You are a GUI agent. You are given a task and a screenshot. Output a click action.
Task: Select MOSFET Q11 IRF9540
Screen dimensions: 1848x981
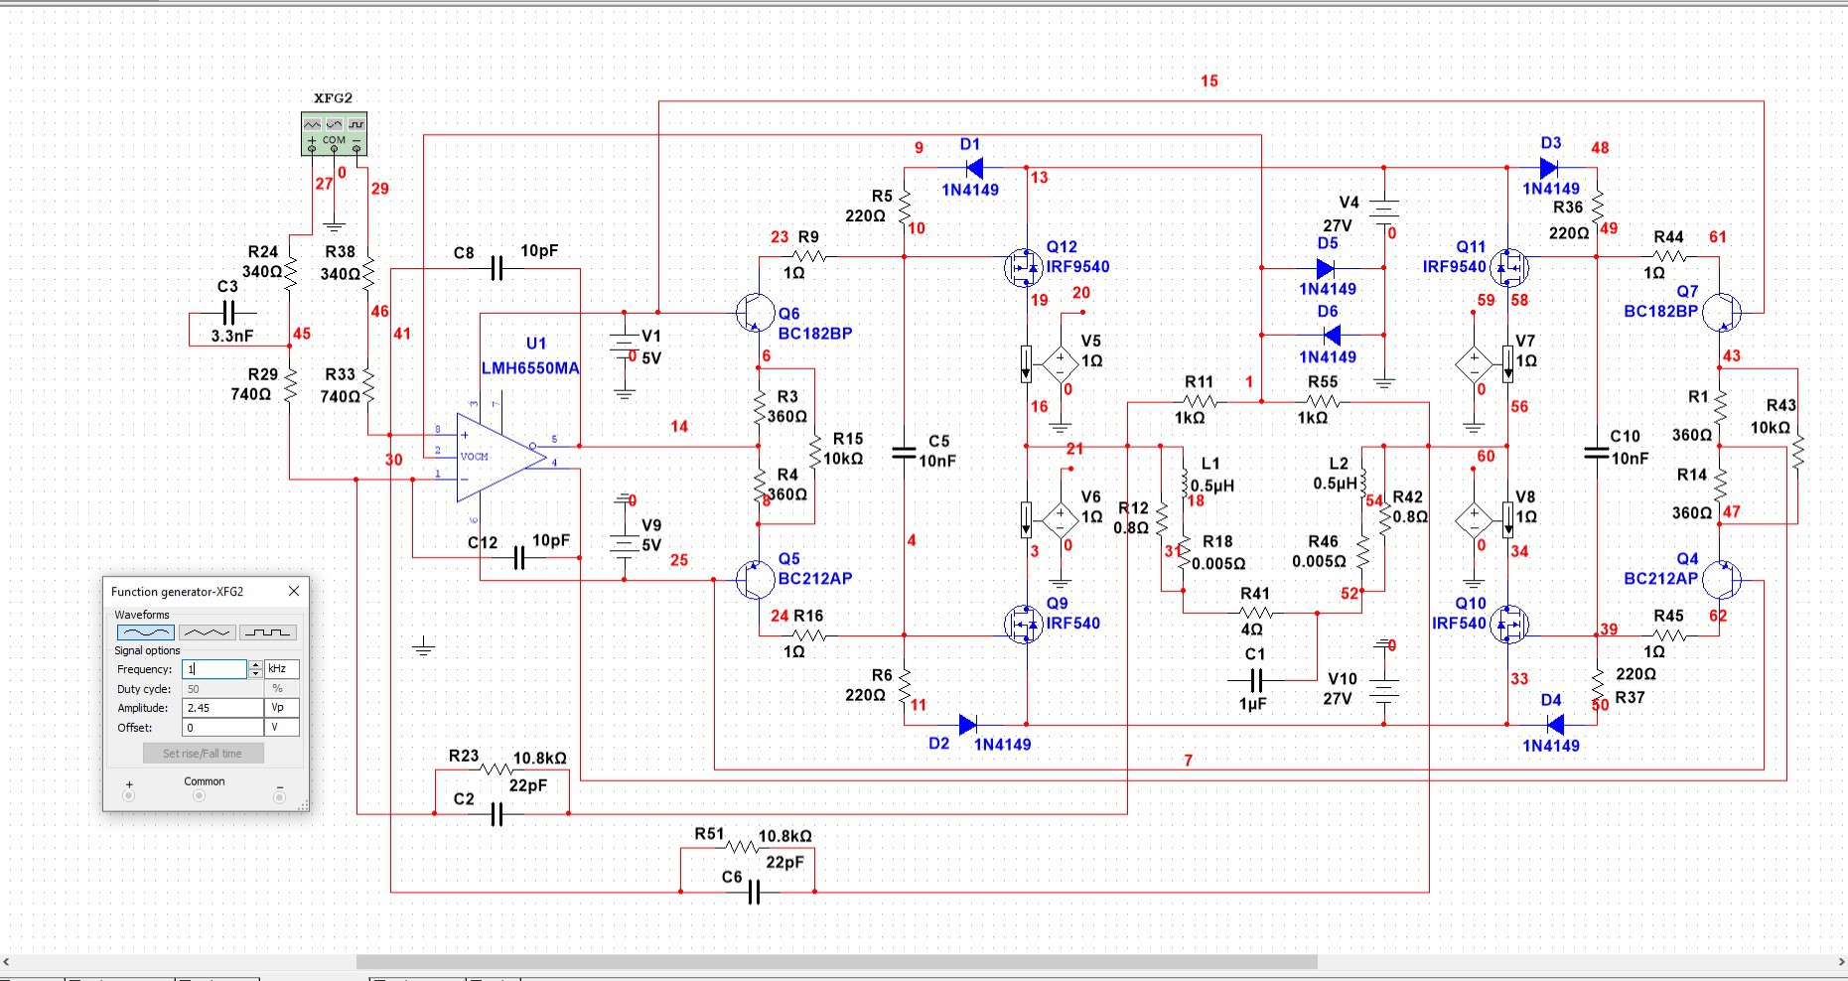coord(1510,267)
